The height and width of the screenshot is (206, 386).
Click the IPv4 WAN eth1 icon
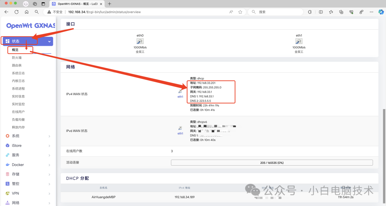(180, 92)
